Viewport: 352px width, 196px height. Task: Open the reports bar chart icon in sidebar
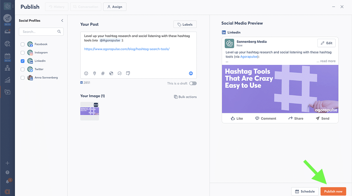[x=7, y=80]
